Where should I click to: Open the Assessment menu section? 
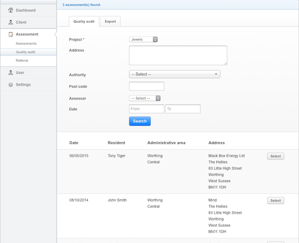click(x=28, y=34)
